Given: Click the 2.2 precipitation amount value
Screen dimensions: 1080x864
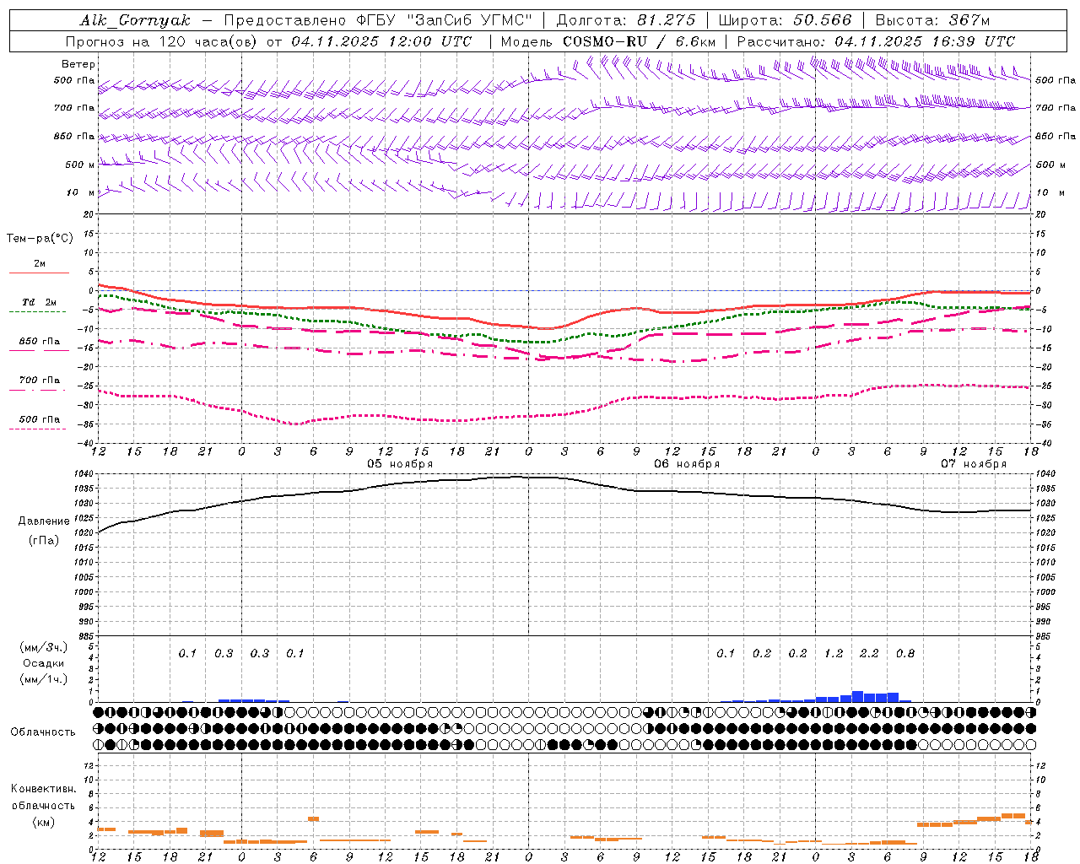Looking at the screenshot, I should click(x=869, y=654).
